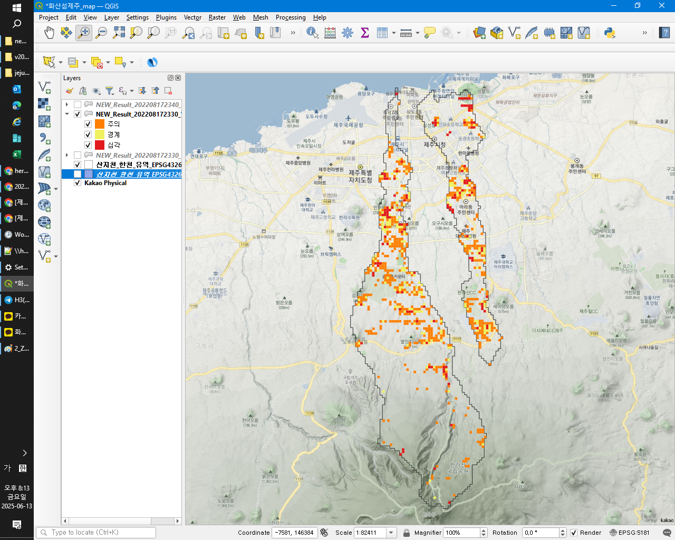Disable the Render checkbox in status bar
The image size is (675, 540).
point(574,533)
